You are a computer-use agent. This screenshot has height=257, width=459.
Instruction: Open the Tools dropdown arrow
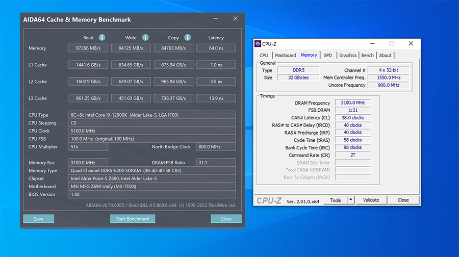tap(350, 200)
